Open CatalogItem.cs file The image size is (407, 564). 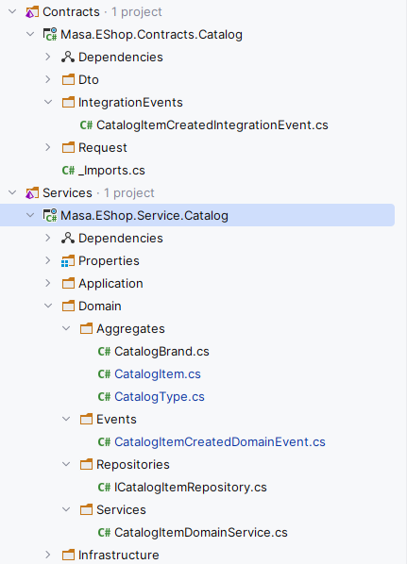pos(158,374)
